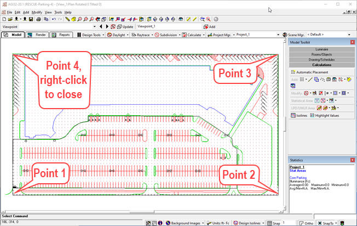The height and width of the screenshot is (226, 357).
Task: Open the Modify menu
Action: tap(36, 12)
